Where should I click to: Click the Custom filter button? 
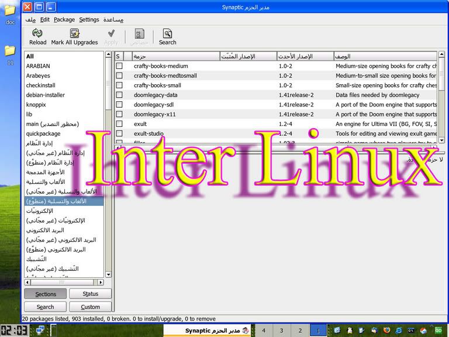point(90,307)
